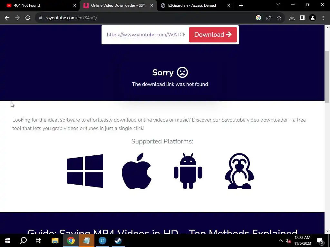The image size is (330, 247).
Task: Click scrollbar down arrow
Action: point(327,232)
